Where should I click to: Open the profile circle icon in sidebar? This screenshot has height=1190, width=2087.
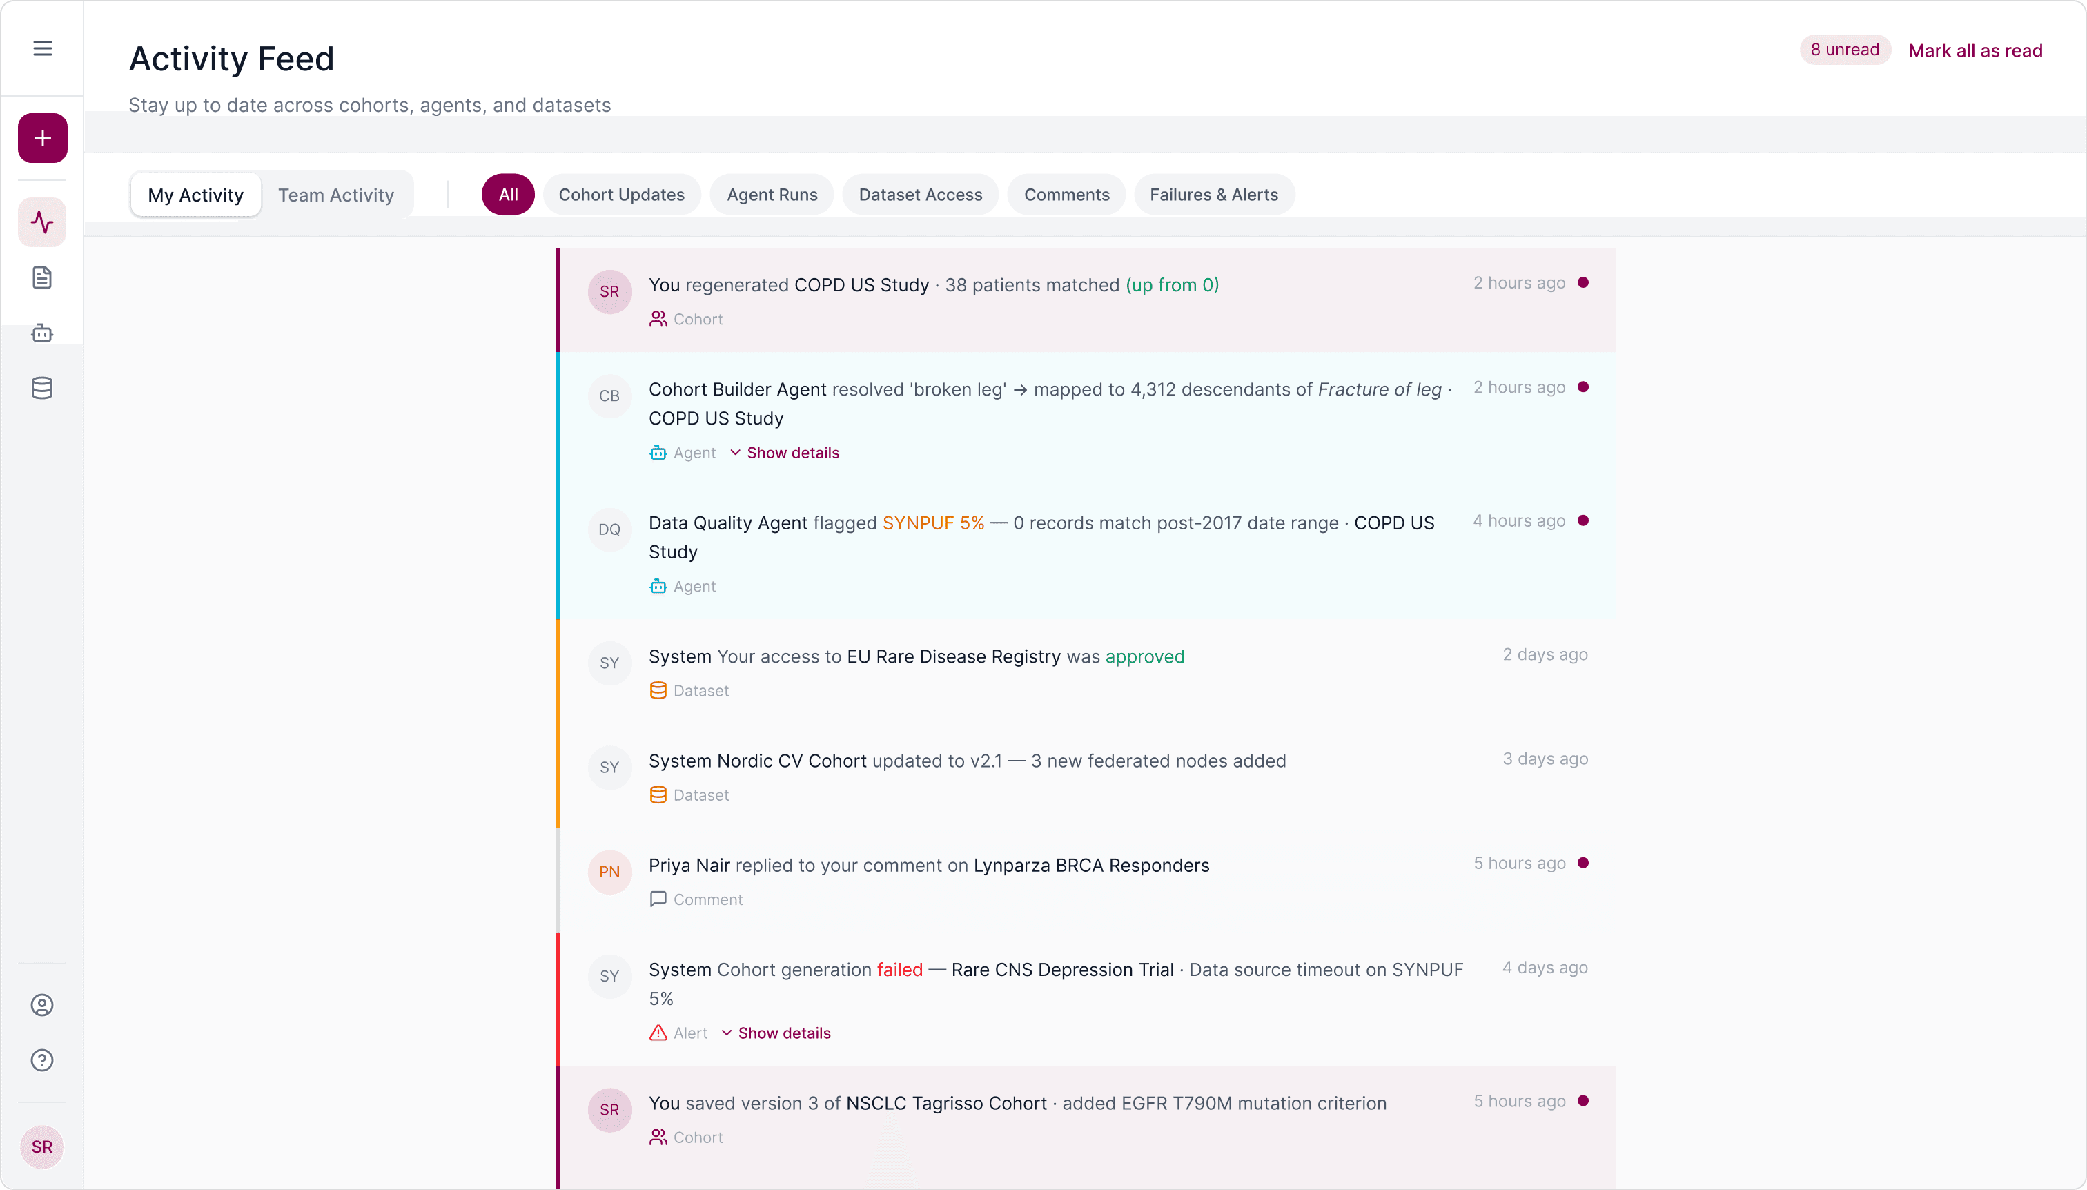(x=43, y=1005)
